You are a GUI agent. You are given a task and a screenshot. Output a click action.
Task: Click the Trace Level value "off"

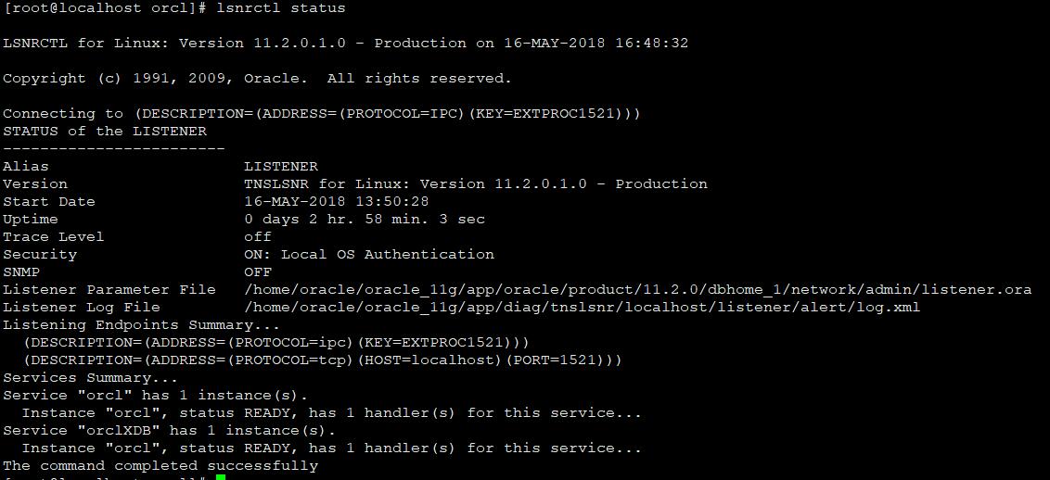point(258,237)
